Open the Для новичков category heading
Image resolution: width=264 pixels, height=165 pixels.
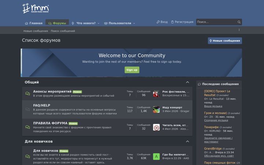38,142
